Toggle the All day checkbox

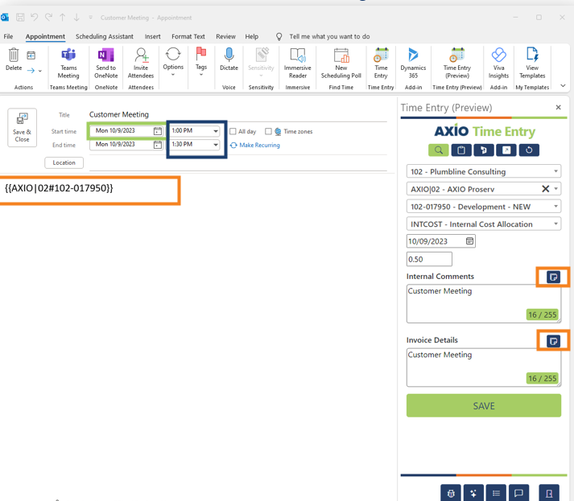click(233, 131)
